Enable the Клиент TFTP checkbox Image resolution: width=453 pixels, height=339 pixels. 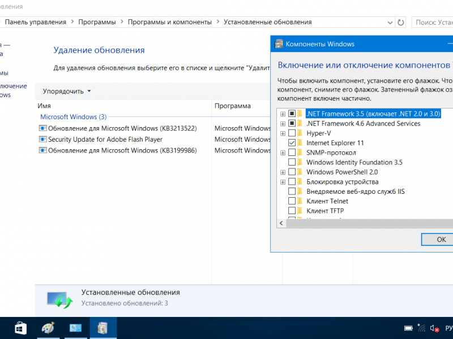tap(292, 211)
